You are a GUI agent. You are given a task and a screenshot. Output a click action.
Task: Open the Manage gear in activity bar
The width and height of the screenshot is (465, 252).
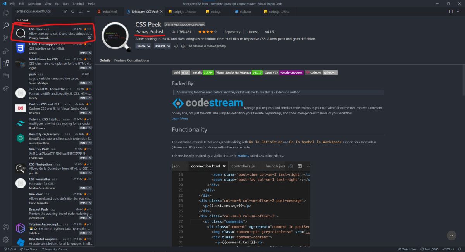click(x=6, y=240)
